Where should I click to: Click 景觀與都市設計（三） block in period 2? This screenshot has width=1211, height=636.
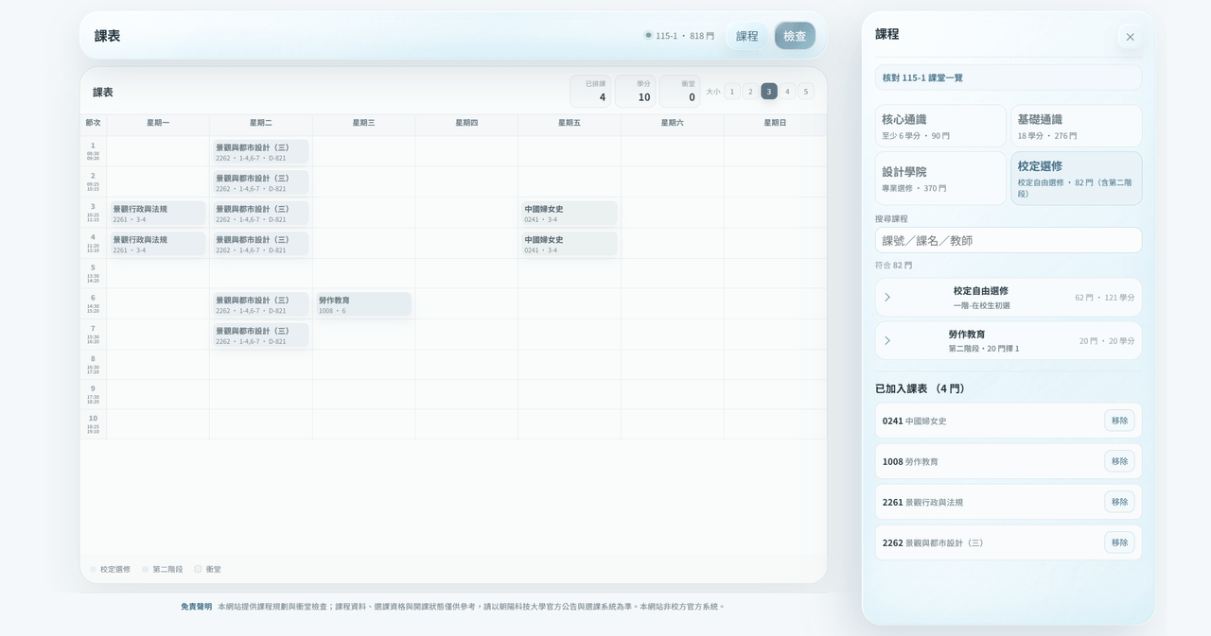[260, 182]
